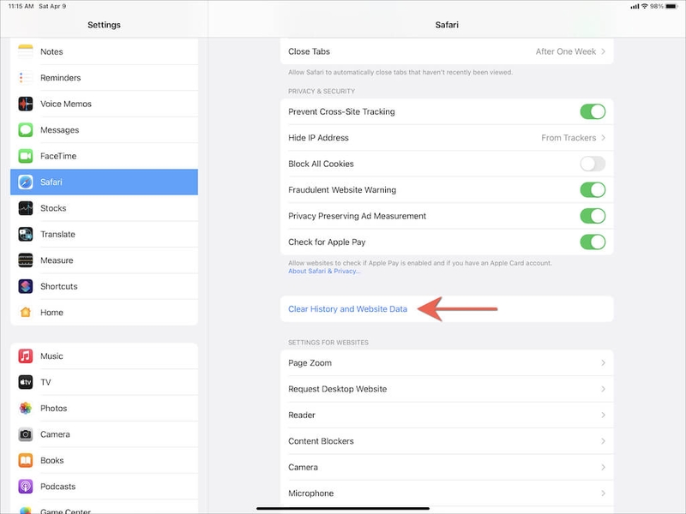Open Voice Memos label in sidebar

click(66, 104)
